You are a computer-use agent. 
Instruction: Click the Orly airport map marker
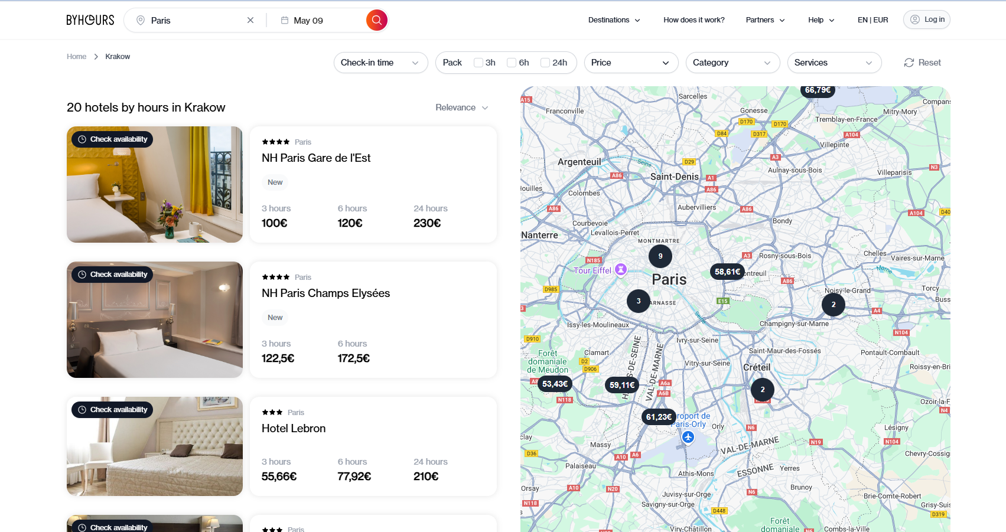[x=688, y=437]
